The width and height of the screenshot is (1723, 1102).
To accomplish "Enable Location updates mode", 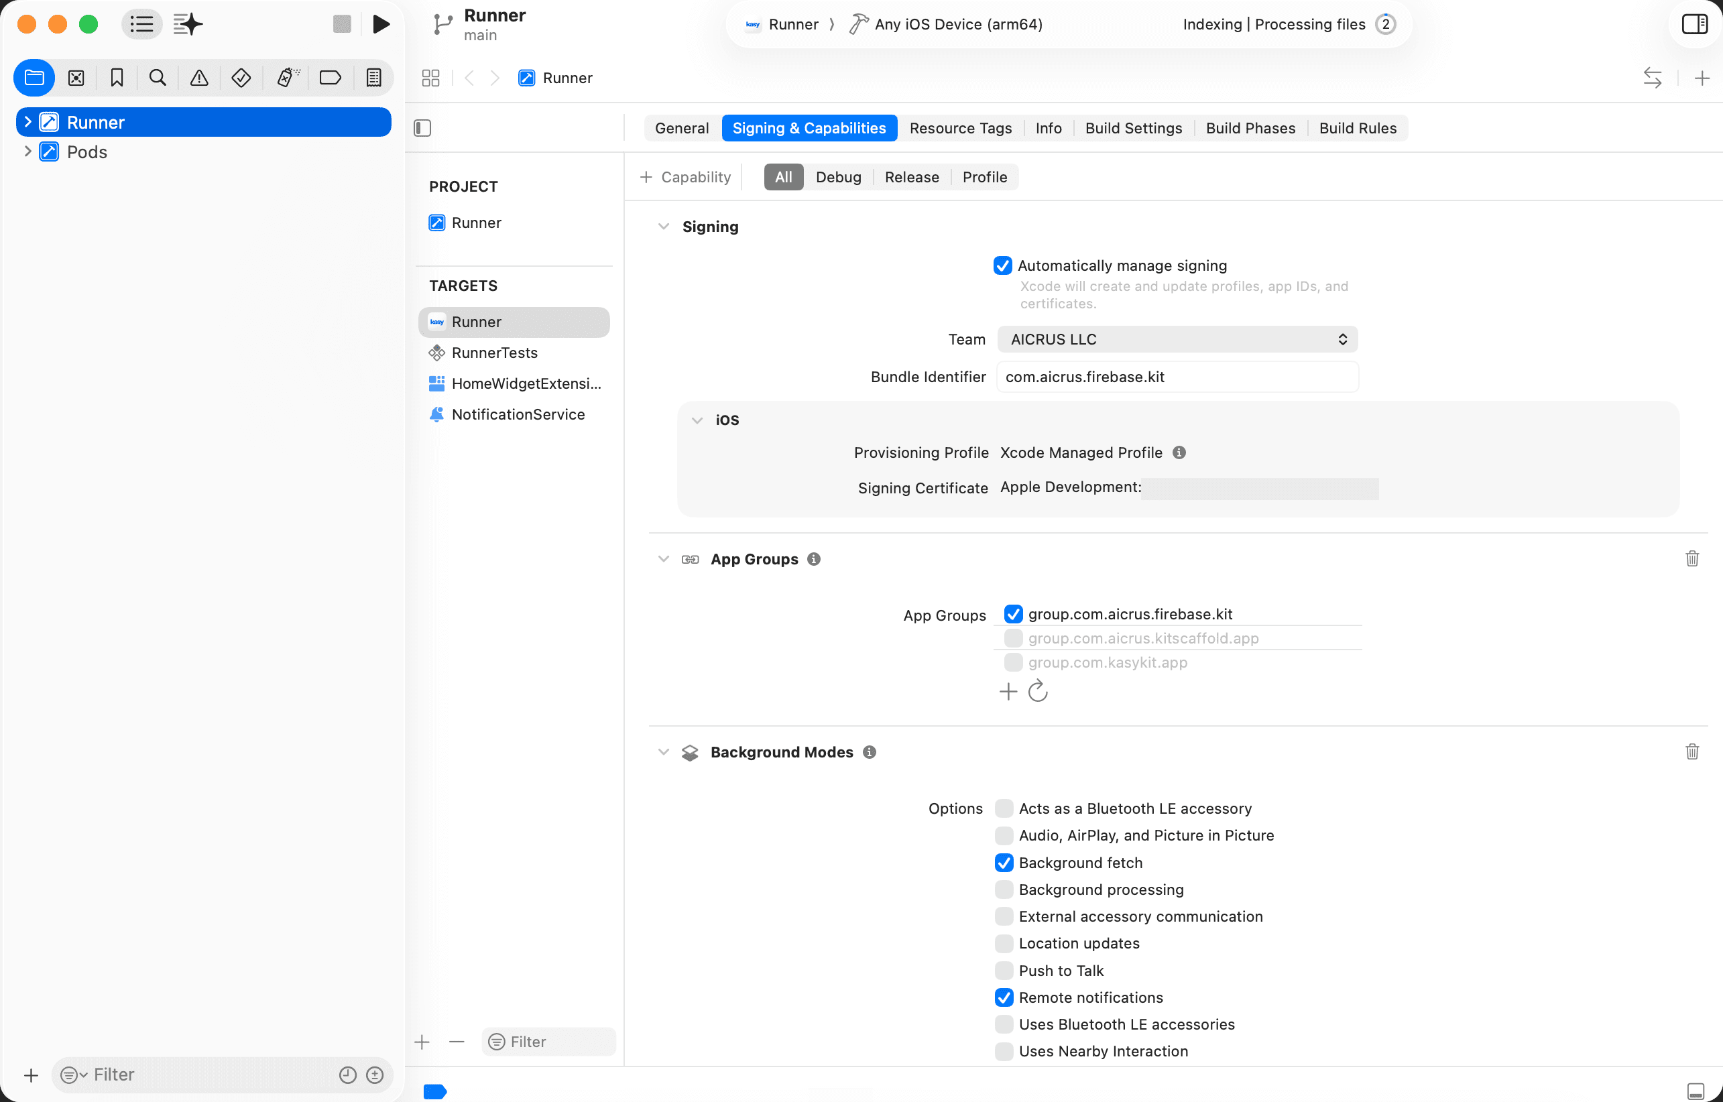I will (1004, 944).
